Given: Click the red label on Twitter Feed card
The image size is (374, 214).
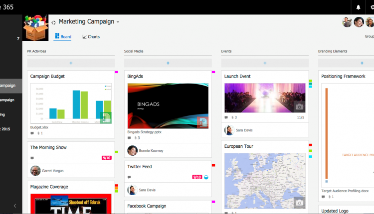Looking at the screenshot, I should click(213, 165).
